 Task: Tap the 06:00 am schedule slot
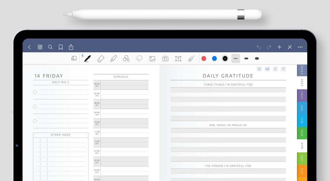(x=121, y=85)
